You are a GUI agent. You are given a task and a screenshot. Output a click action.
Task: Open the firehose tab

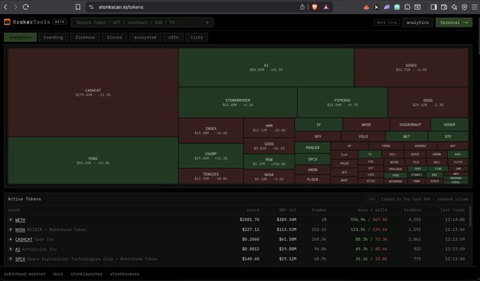[85, 37]
